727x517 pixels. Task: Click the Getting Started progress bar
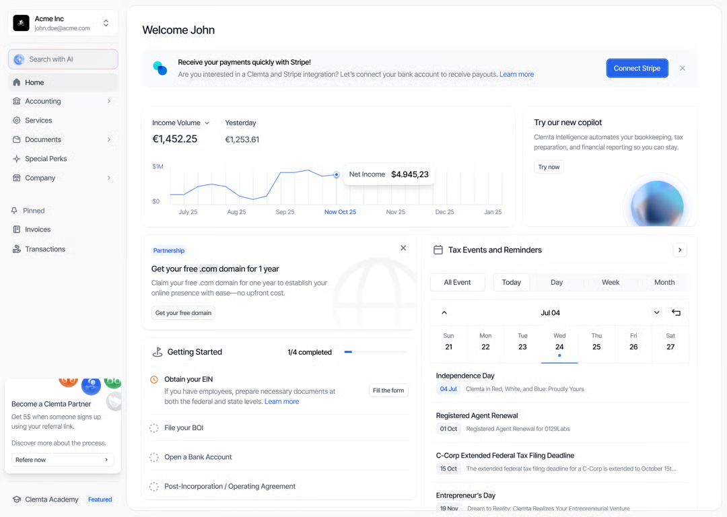[375, 352]
